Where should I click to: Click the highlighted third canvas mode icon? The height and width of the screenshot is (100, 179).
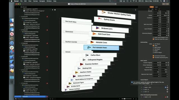coord(55,10)
